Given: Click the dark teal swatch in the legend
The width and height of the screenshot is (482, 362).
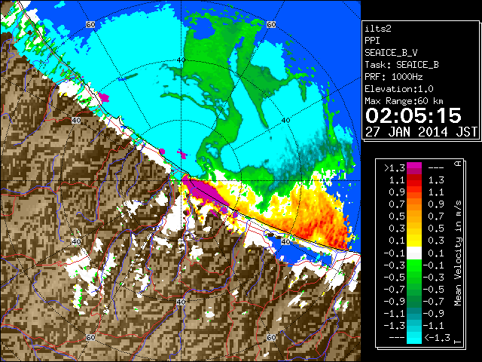Looking at the screenshot, I should 414,311.
